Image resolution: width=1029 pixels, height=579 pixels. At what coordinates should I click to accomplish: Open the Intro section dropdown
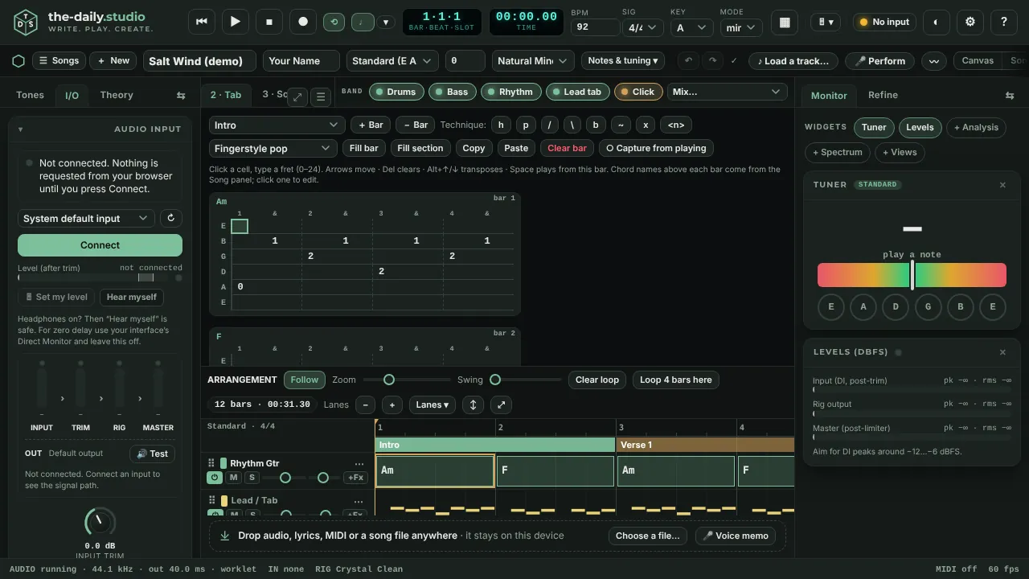tap(277, 125)
